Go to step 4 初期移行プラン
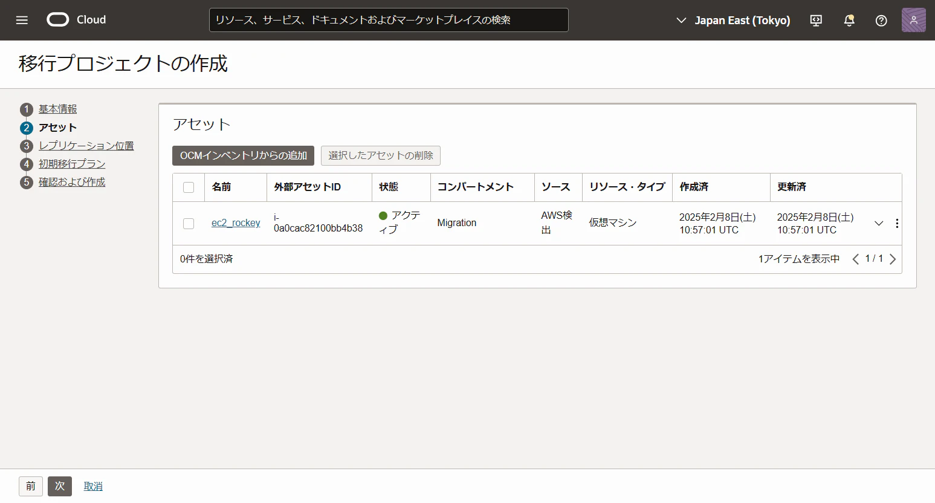This screenshot has height=503, width=935. click(x=72, y=164)
